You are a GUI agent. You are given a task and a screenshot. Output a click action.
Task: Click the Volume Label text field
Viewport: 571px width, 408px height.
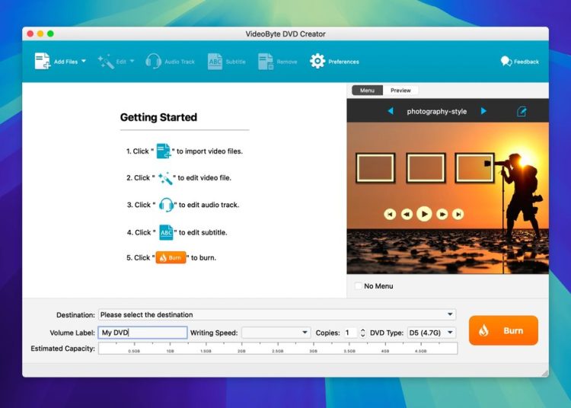coord(142,333)
